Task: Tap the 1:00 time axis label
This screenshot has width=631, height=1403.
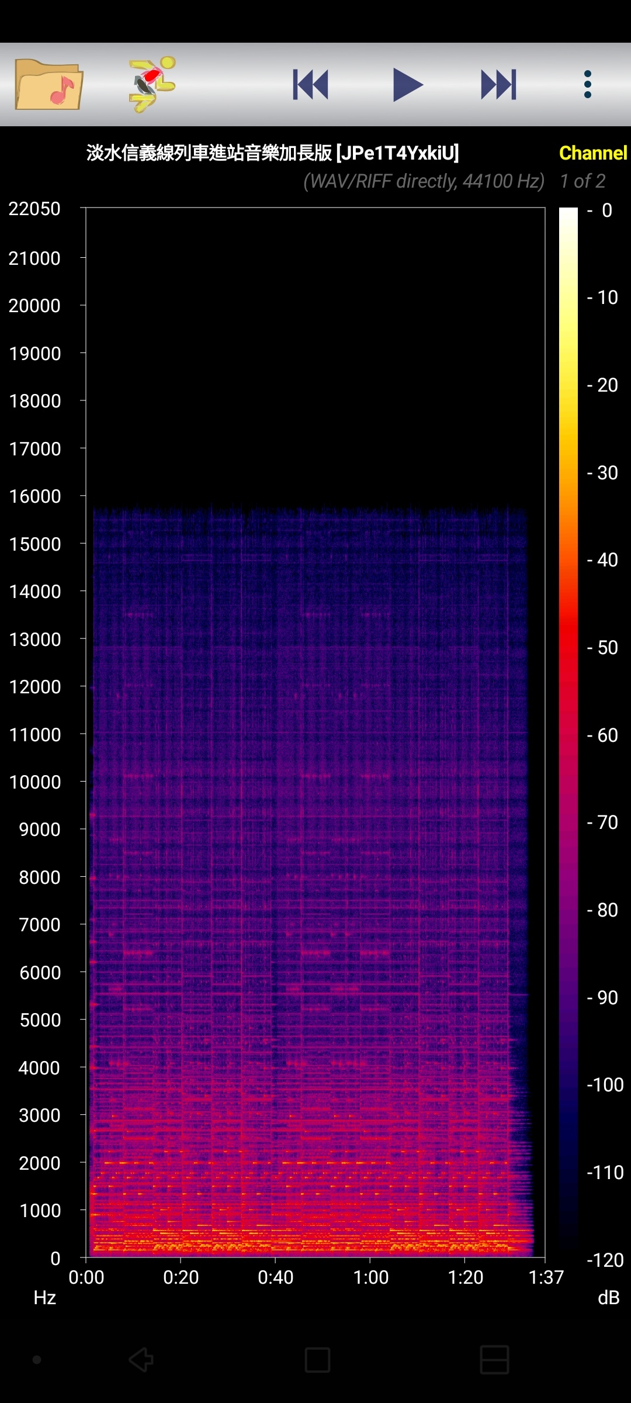Action: (x=371, y=1277)
